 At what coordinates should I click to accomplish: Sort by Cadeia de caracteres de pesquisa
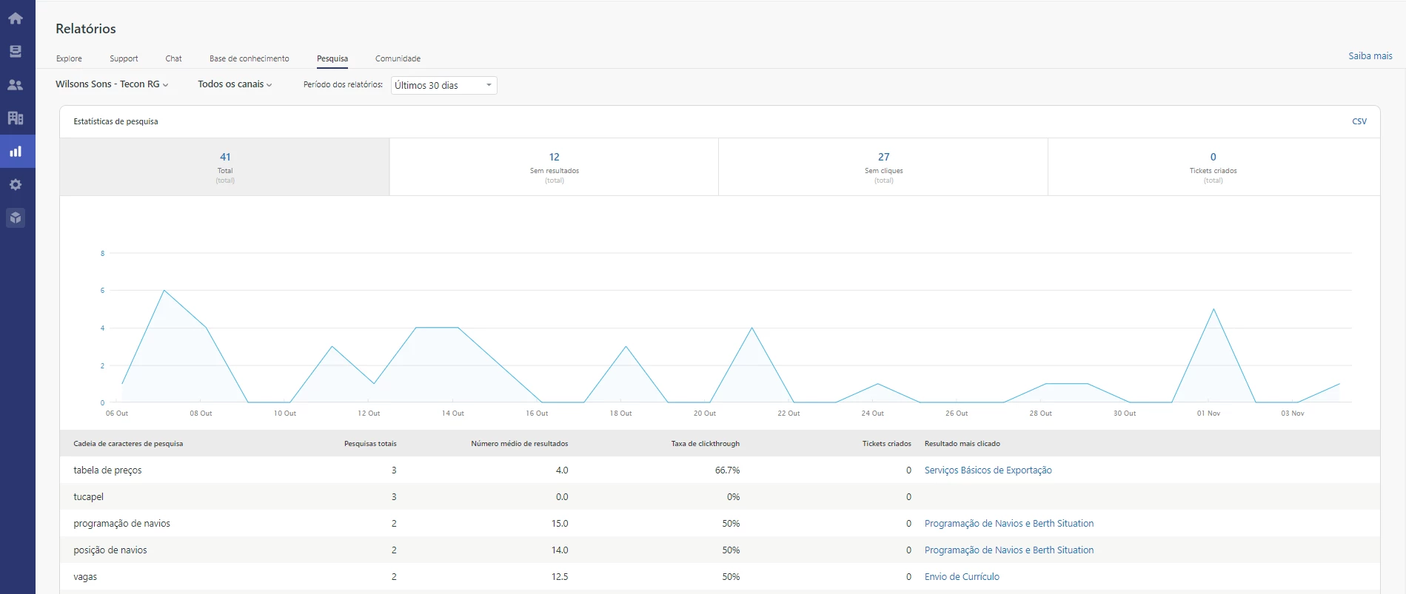(x=128, y=444)
